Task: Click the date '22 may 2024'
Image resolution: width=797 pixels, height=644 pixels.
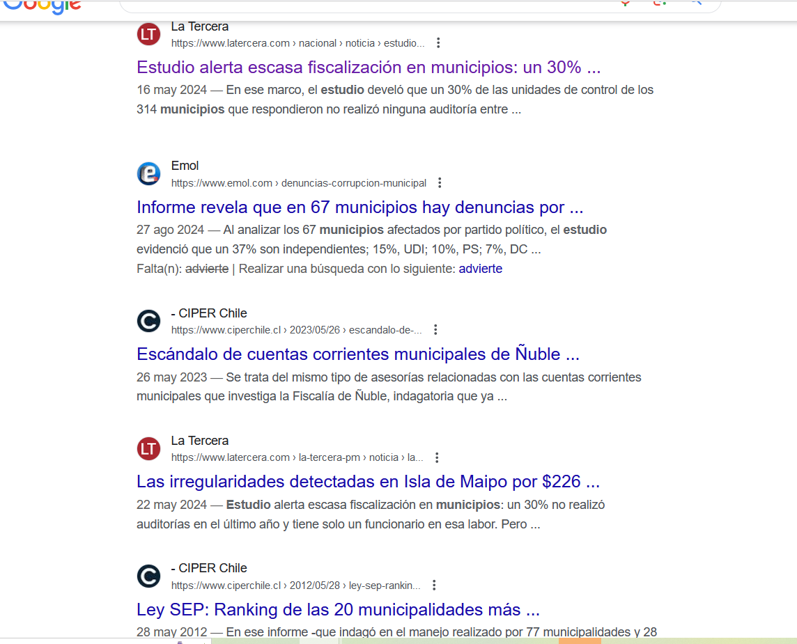Action: [x=172, y=505]
